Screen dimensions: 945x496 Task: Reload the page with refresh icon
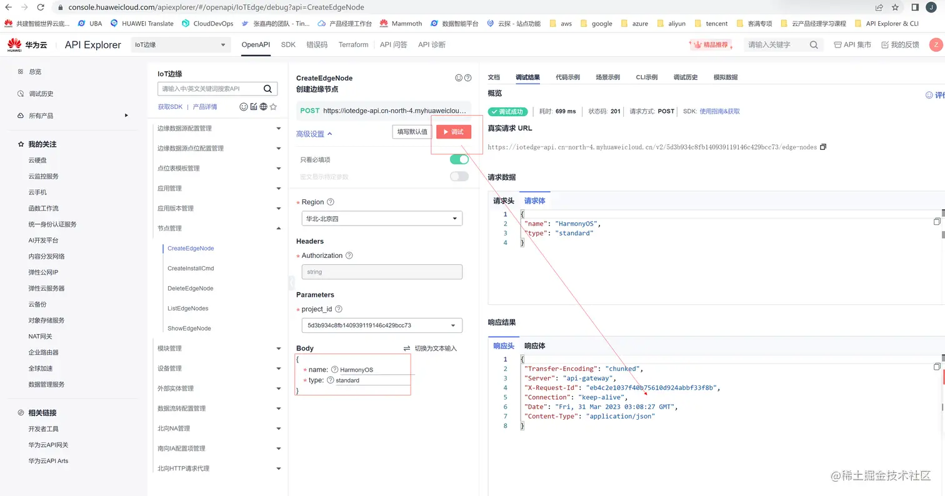41,7
